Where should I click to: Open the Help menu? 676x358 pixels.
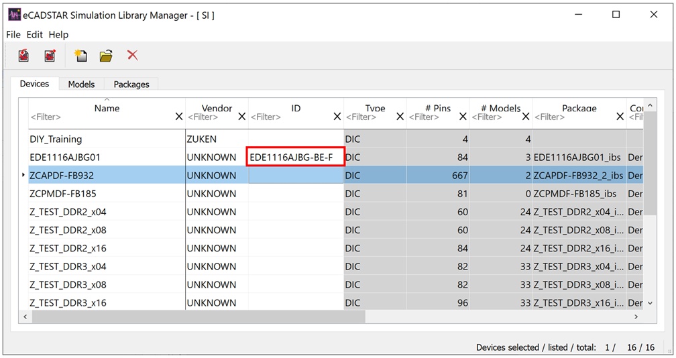point(58,34)
